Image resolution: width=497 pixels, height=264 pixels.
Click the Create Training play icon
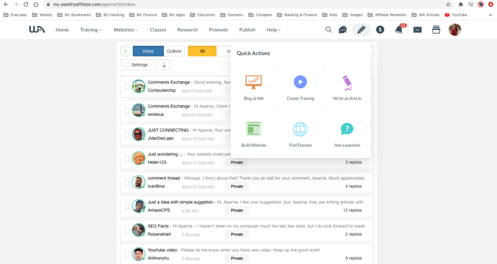300,82
